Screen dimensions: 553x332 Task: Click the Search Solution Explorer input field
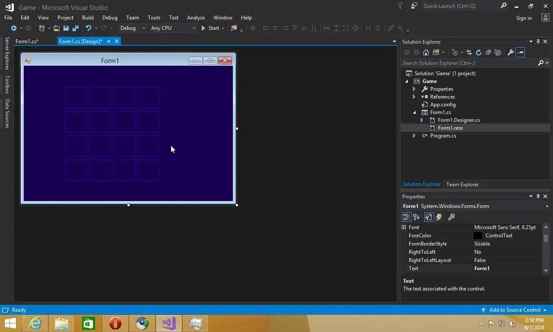pos(469,63)
